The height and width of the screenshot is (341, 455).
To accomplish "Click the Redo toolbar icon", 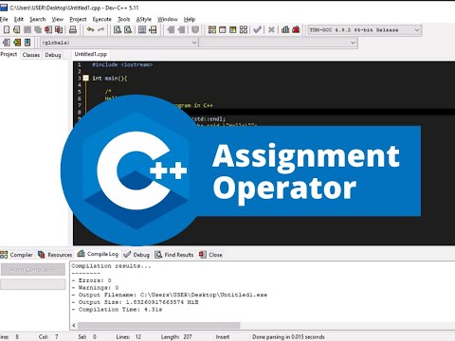I will [101, 29].
